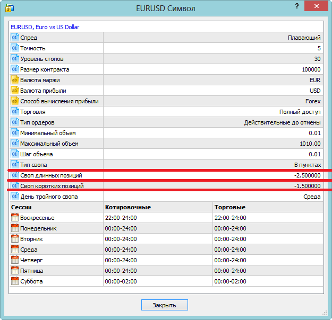Click the calendar icon for Пятница
Viewport: 332px width, 320px height.
[x=15, y=271]
